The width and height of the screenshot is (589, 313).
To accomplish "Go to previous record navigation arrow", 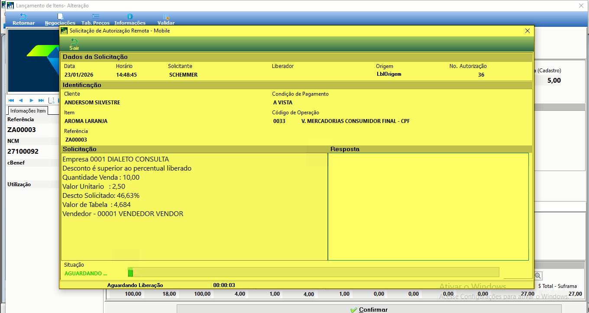I will 21,100.
